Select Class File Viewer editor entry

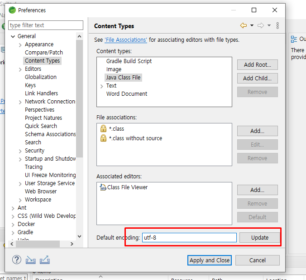[x=127, y=187]
